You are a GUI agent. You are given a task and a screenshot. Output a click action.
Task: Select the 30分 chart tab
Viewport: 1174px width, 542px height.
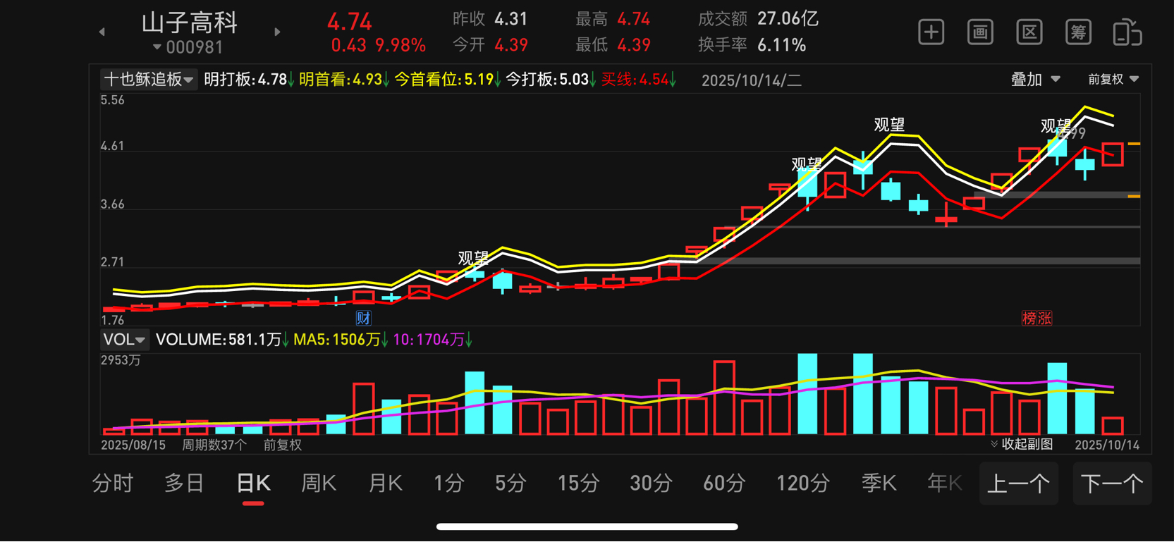pos(650,484)
